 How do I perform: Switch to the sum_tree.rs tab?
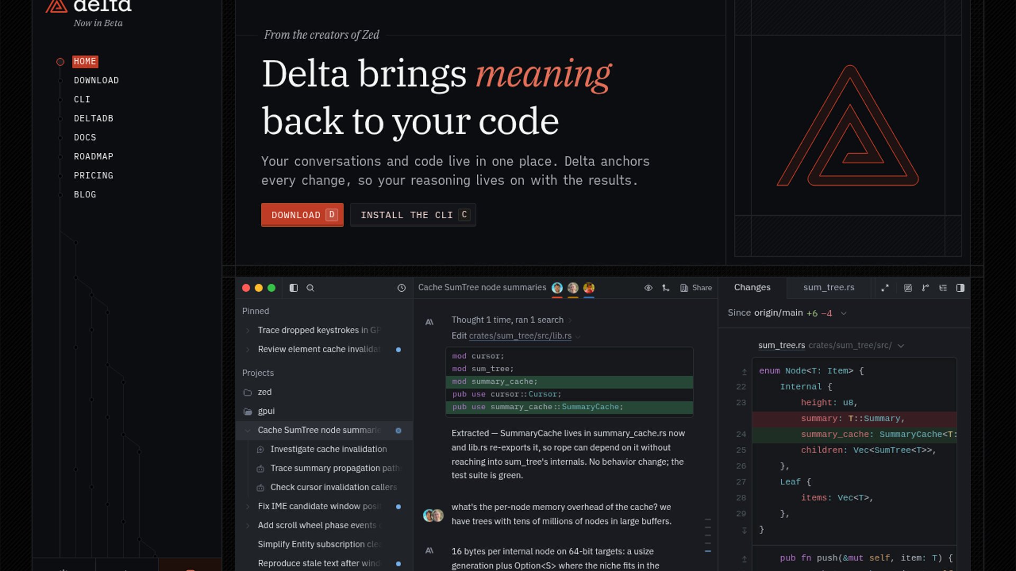(x=829, y=288)
